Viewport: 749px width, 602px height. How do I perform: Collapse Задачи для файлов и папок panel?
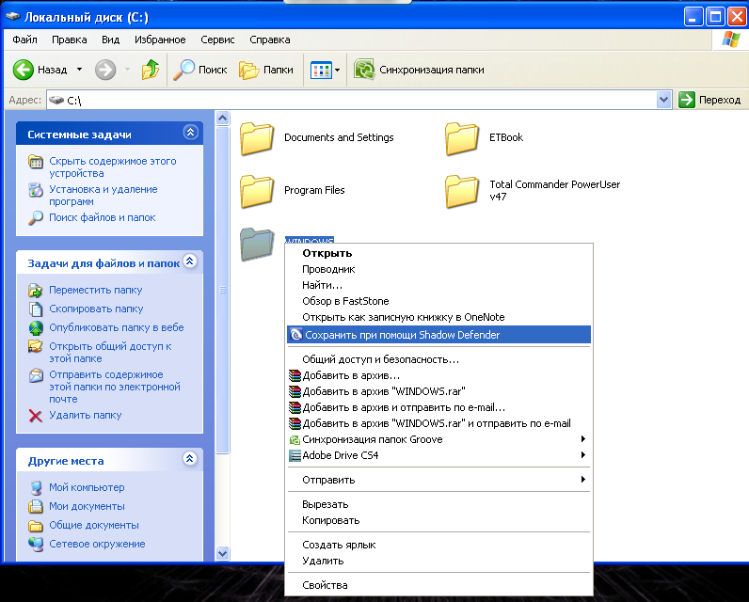(x=190, y=261)
